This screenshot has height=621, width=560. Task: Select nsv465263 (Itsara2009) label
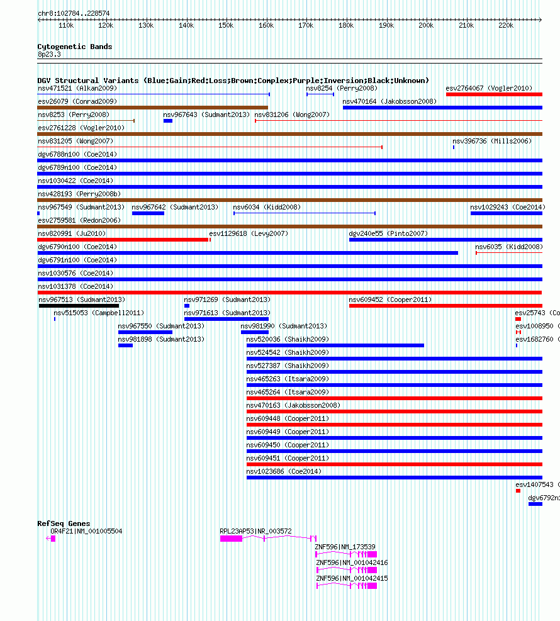[x=288, y=379]
